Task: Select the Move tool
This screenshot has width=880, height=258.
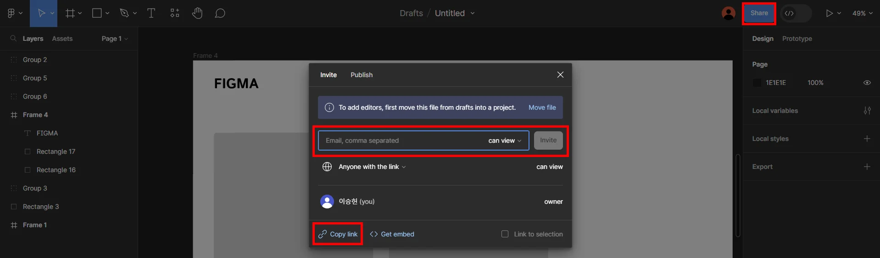Action: click(x=41, y=13)
